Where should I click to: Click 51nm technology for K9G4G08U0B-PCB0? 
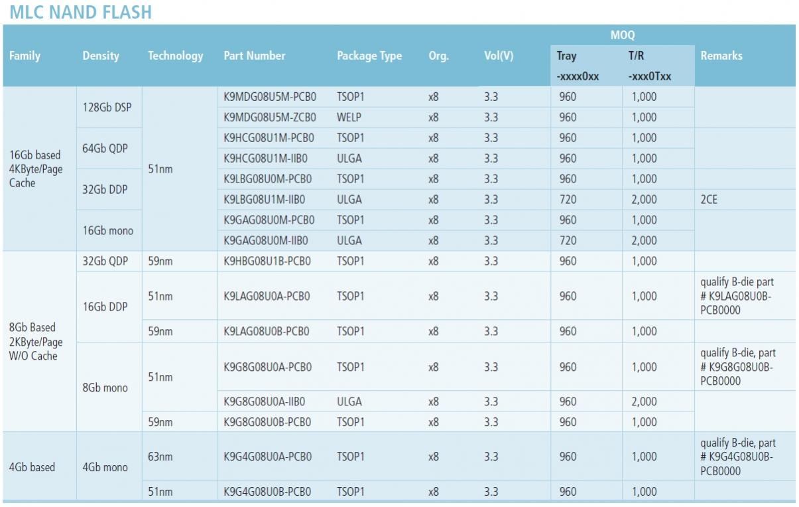(160, 492)
